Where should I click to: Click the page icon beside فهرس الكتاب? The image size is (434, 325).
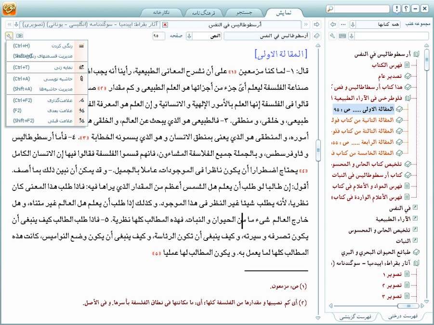(x=407, y=65)
